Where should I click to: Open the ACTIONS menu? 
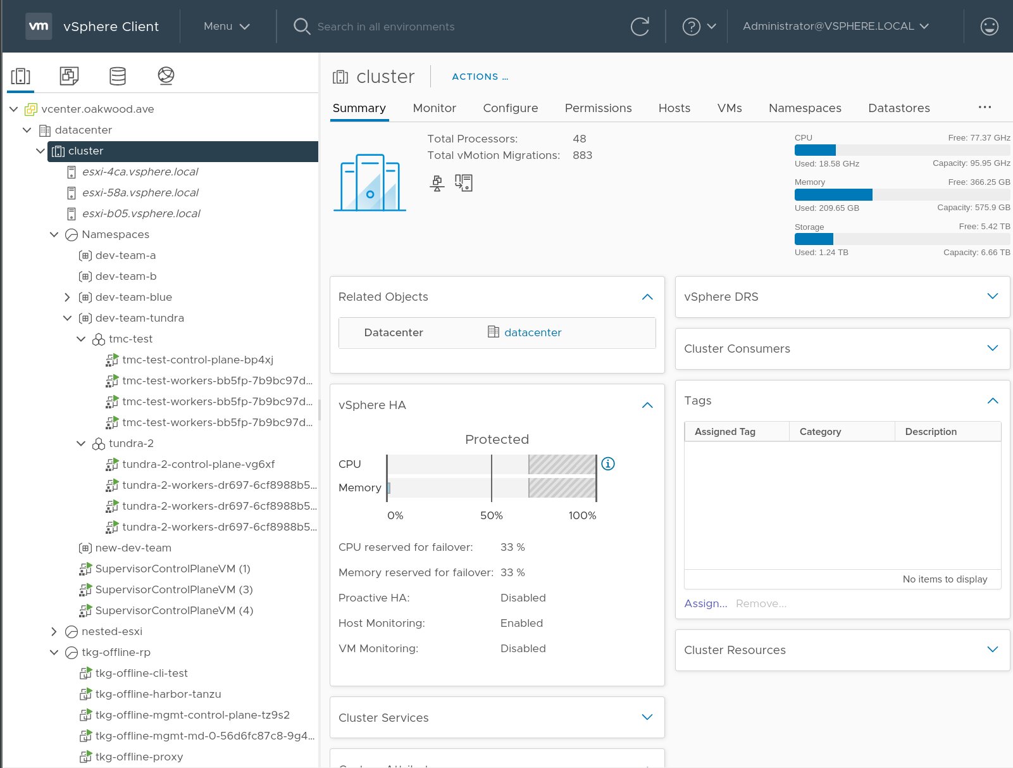pyautogui.click(x=480, y=77)
